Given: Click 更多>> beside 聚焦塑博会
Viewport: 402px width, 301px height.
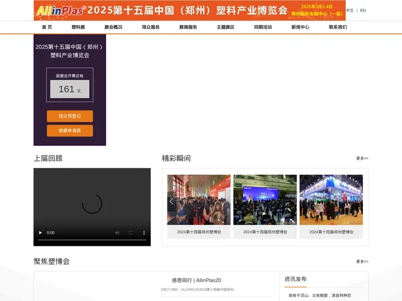Looking at the screenshot, I should (x=362, y=261).
